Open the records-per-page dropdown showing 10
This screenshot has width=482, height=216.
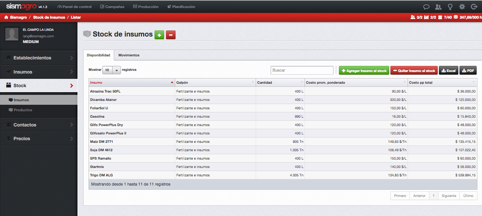[111, 70]
